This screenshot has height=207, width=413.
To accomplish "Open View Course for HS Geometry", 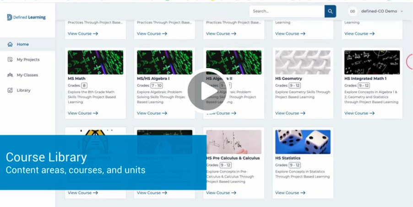I will 290,113.
